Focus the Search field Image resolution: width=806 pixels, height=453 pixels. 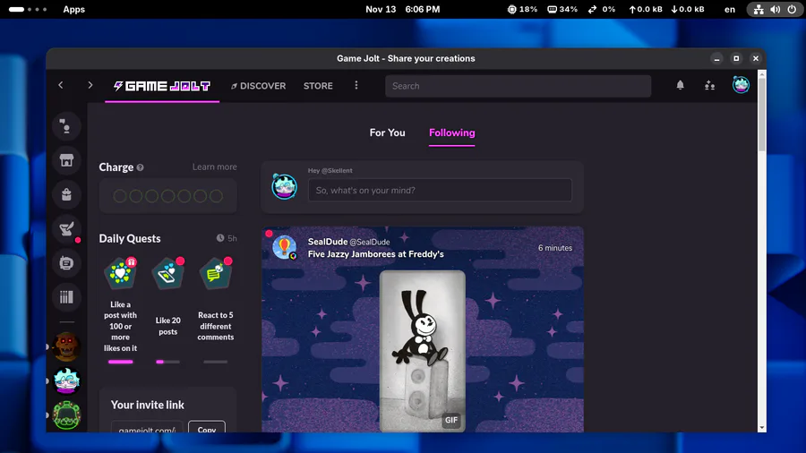click(519, 86)
